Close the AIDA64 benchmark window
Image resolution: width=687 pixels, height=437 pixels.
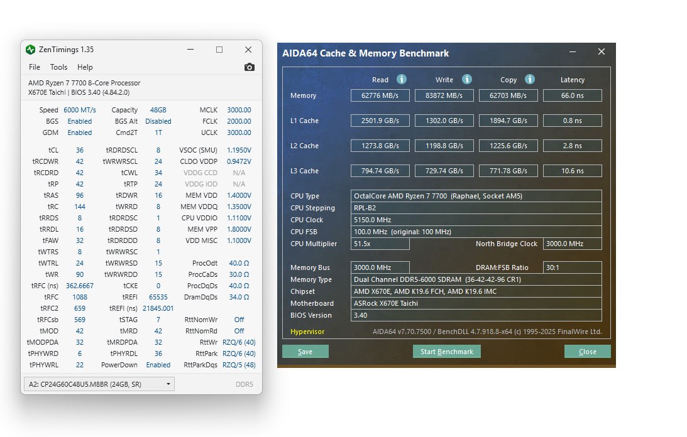(x=602, y=51)
